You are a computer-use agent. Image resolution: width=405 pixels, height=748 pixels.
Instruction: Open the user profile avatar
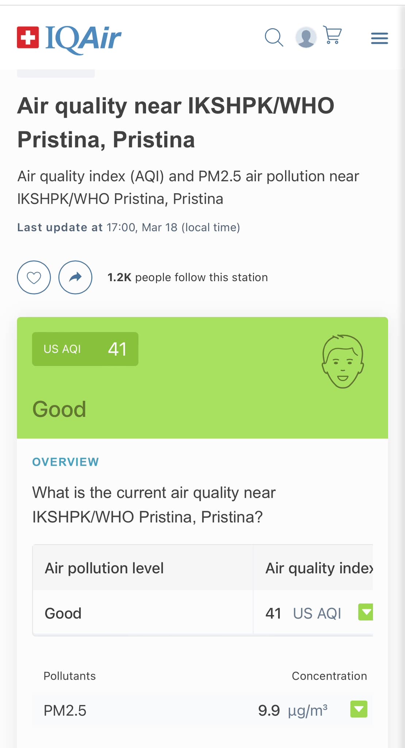pyautogui.click(x=305, y=37)
